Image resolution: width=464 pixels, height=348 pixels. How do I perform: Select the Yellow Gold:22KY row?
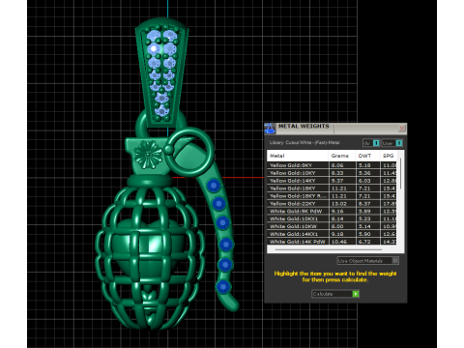(333, 204)
